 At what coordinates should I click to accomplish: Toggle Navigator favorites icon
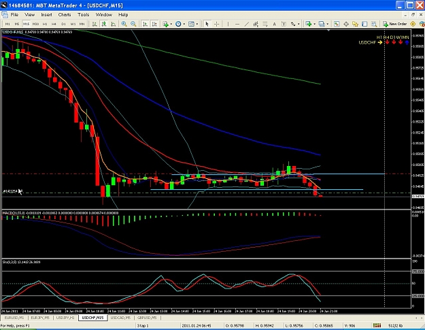[x=356, y=24]
